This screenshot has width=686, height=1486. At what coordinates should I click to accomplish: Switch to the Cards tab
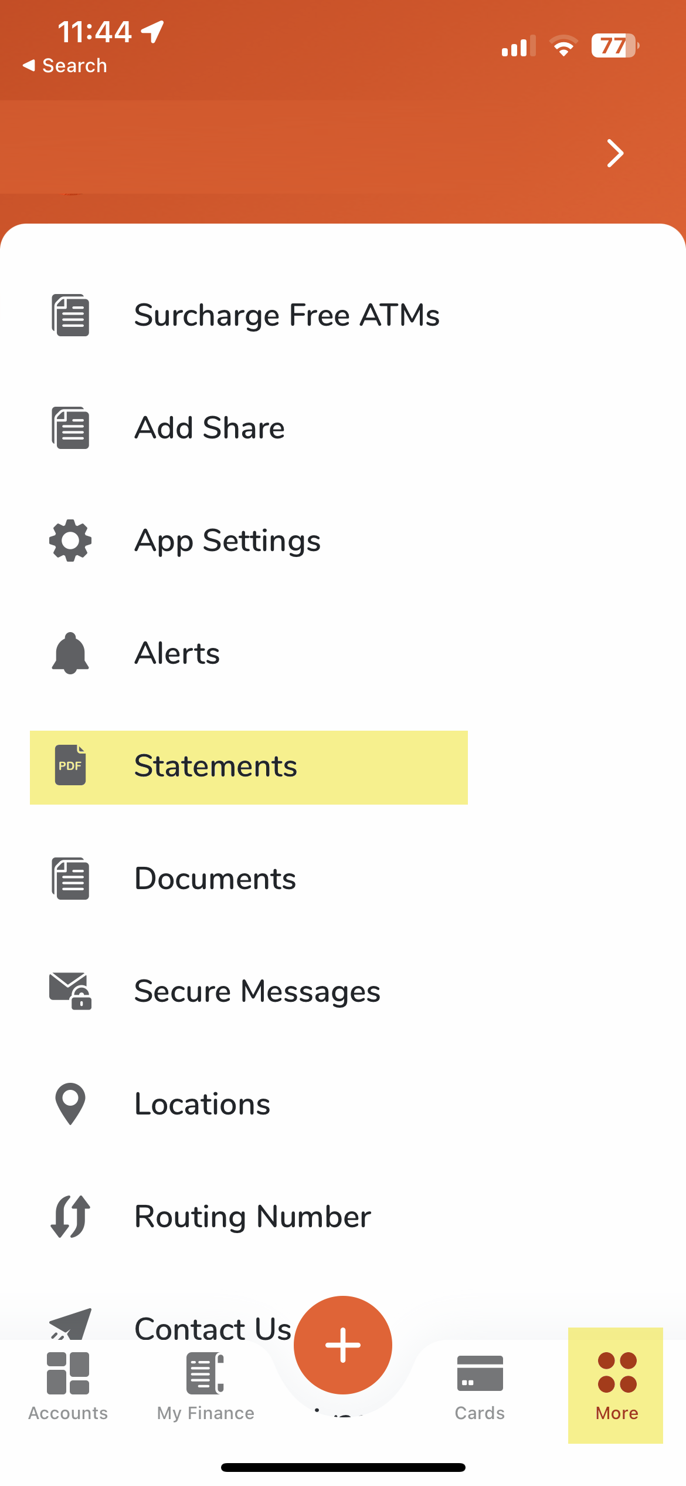480,1385
